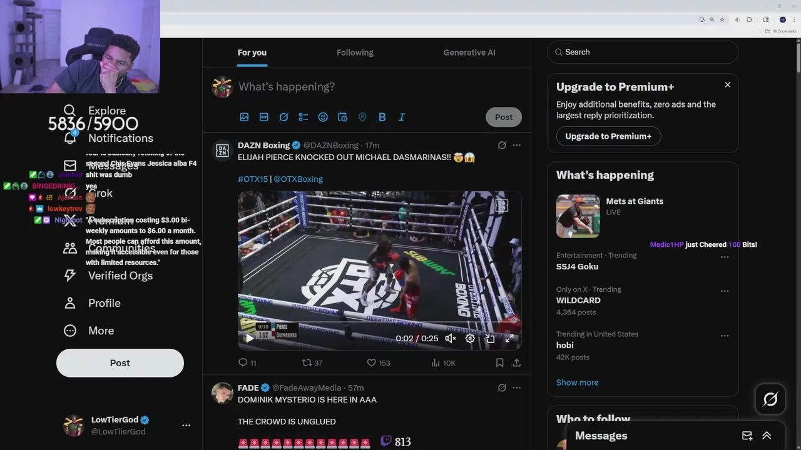801x450 pixels.
Task: Click Show more under What's happening
Action: coord(577,382)
